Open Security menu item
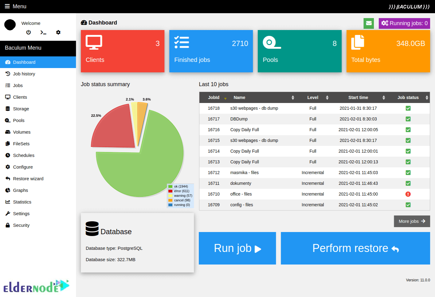435x297 pixels. click(38, 225)
